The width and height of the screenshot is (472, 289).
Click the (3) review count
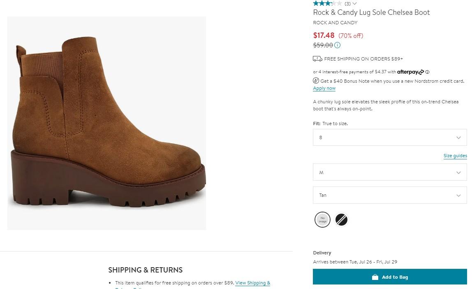(348, 4)
